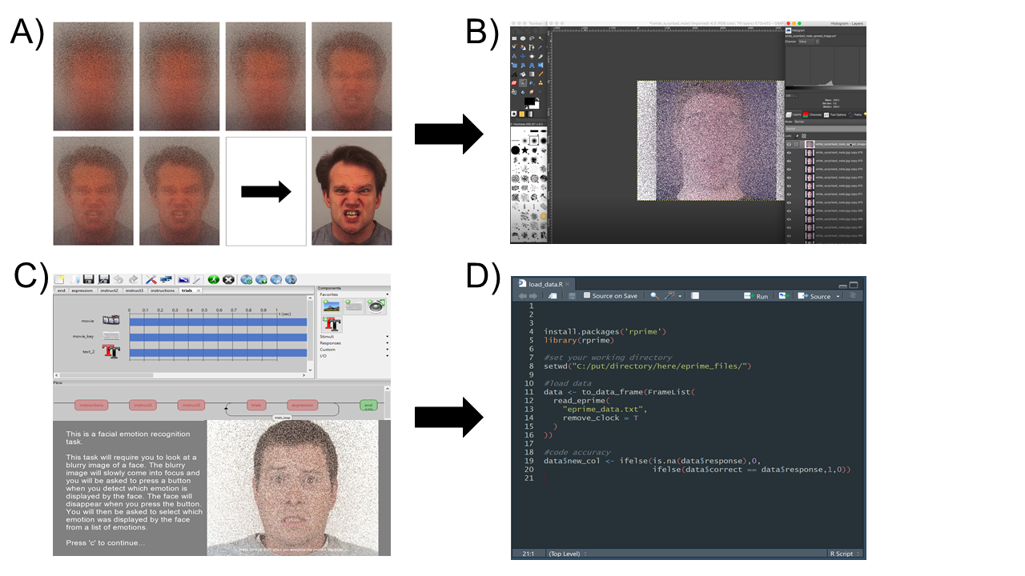1025x576 pixels.
Task: Switch to the instructions tab in E-Prime
Action: [x=162, y=290]
